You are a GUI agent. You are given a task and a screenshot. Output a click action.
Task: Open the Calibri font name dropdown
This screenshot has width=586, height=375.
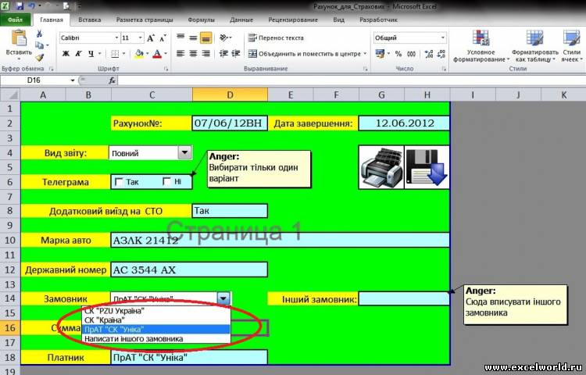(x=116, y=37)
